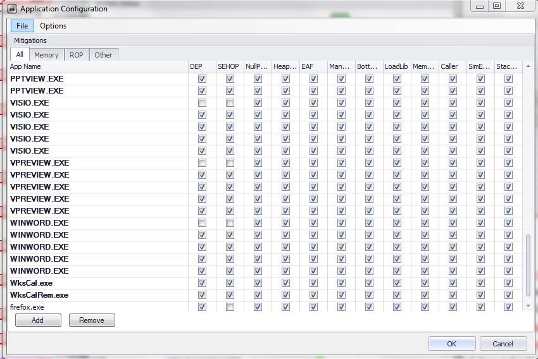The height and width of the screenshot is (359, 538).
Task: Toggle LoadLib checkbox for WksCalRem.exe
Action: [397, 295]
